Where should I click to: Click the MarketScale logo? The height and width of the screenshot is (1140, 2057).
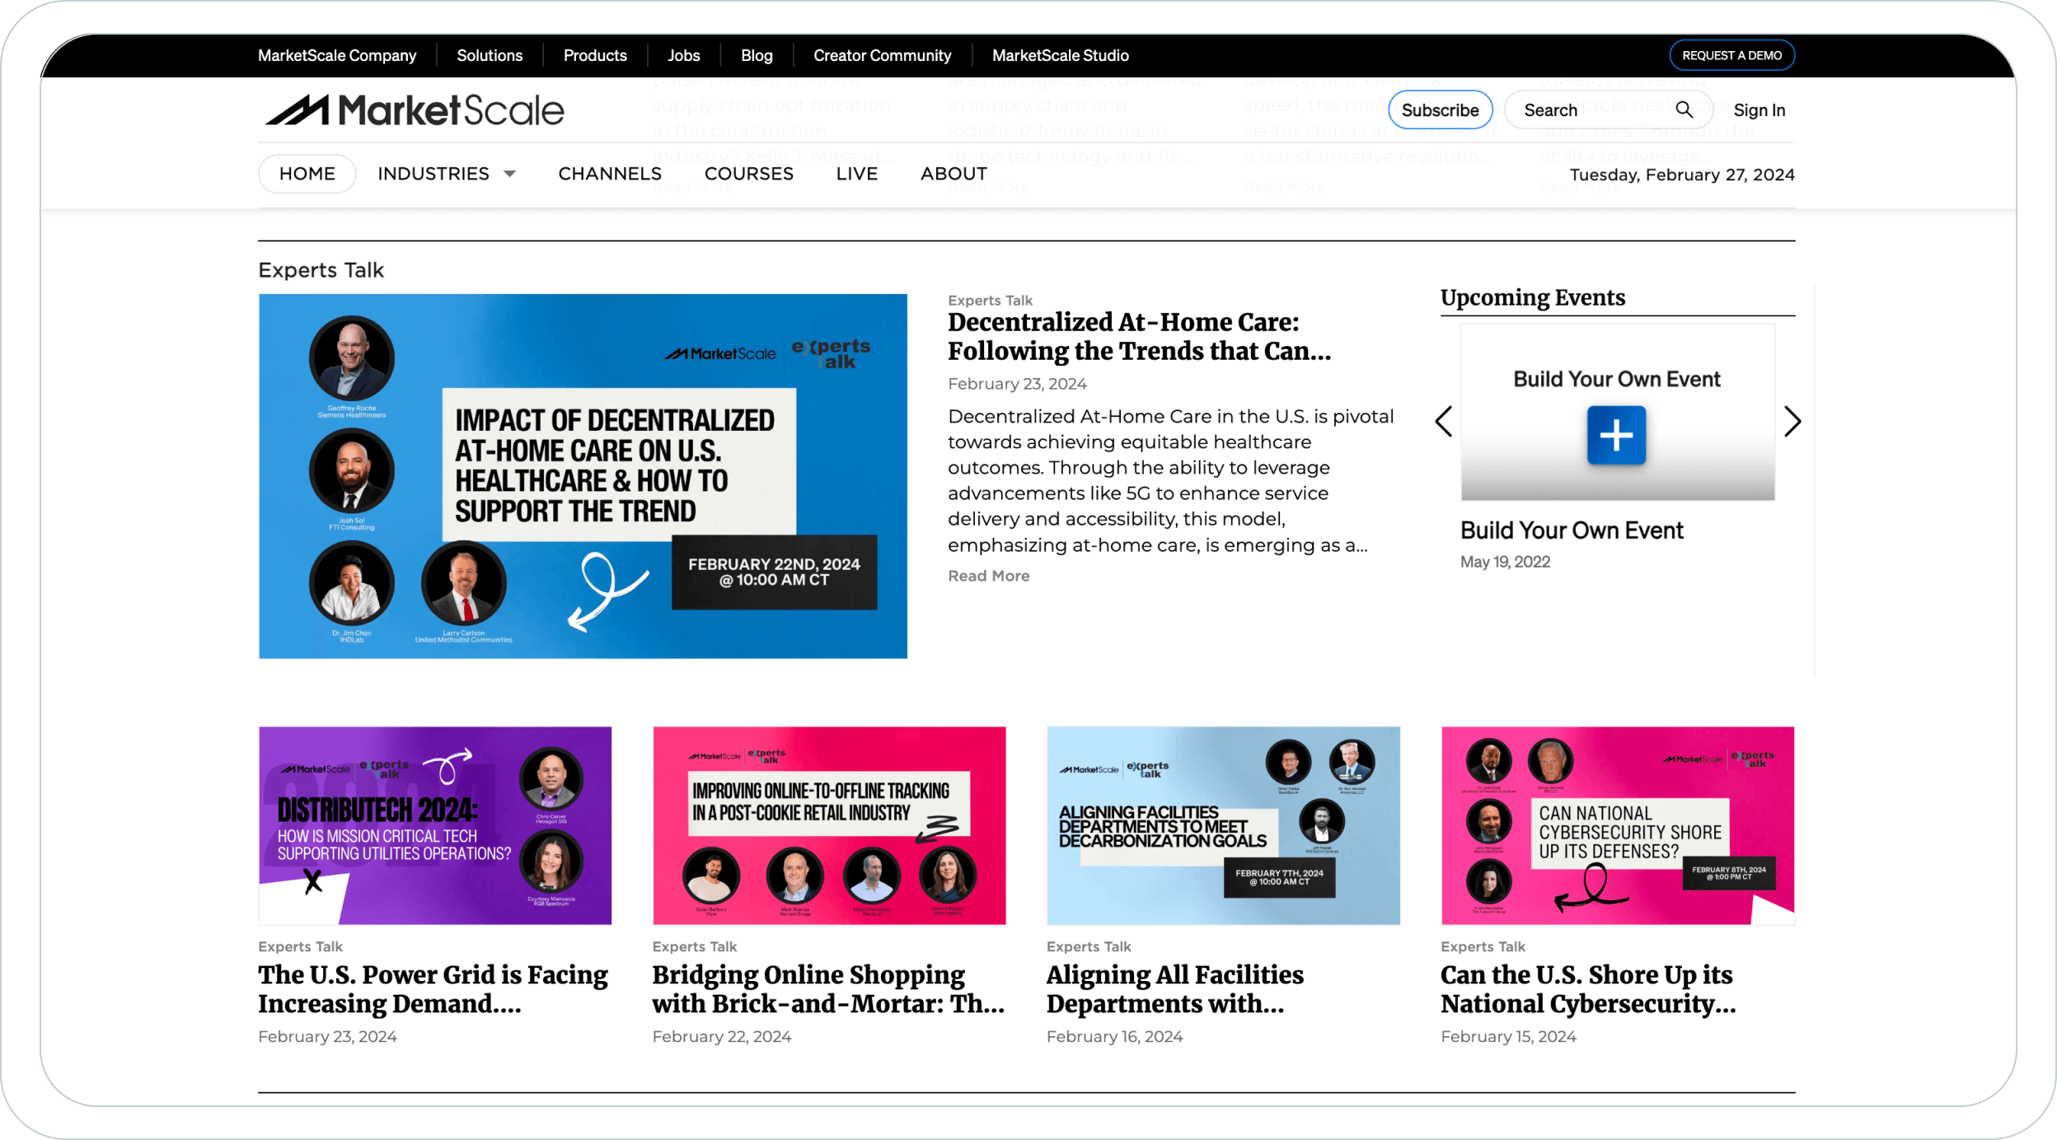(x=415, y=110)
